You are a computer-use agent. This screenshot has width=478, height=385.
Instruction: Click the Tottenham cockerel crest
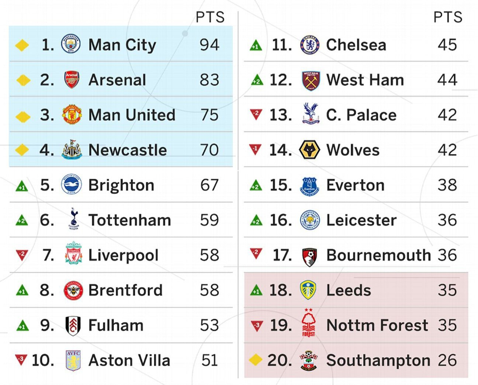pyautogui.click(x=73, y=219)
